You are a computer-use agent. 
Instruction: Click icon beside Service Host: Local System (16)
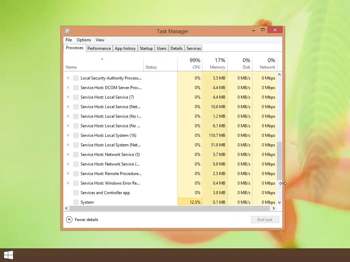76,135
